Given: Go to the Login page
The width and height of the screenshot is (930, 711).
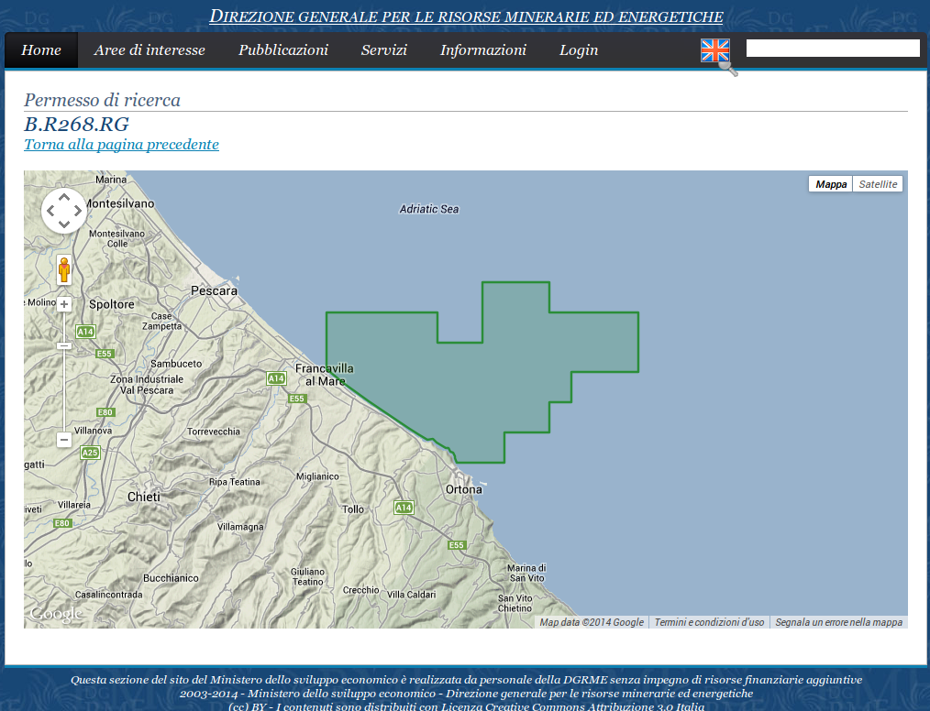Looking at the screenshot, I should click(x=579, y=50).
